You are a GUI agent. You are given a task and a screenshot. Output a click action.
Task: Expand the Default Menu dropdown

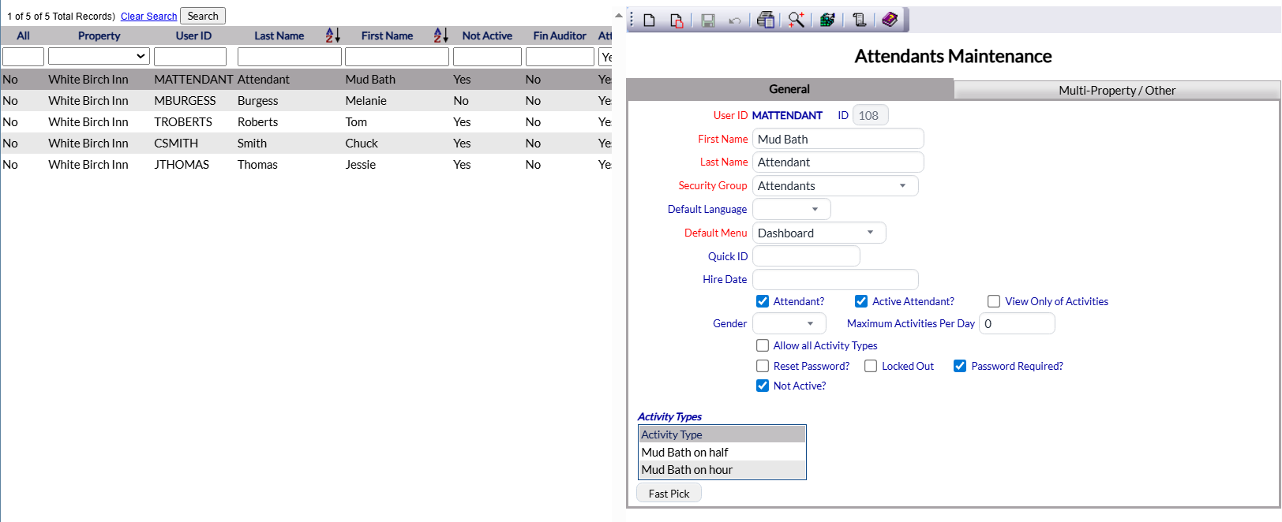(819, 233)
